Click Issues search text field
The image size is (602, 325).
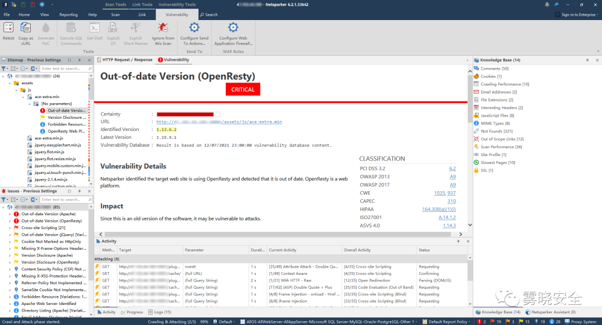(x=66, y=200)
